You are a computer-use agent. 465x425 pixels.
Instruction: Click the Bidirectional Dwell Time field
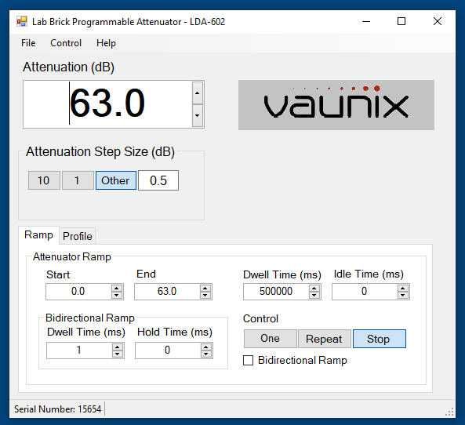79,351
